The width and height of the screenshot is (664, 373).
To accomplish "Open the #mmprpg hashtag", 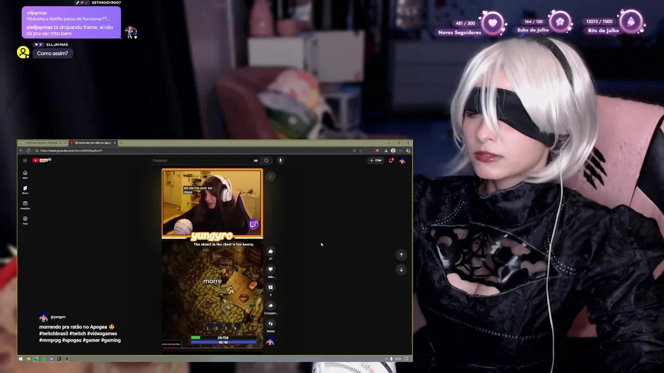I will pos(50,340).
